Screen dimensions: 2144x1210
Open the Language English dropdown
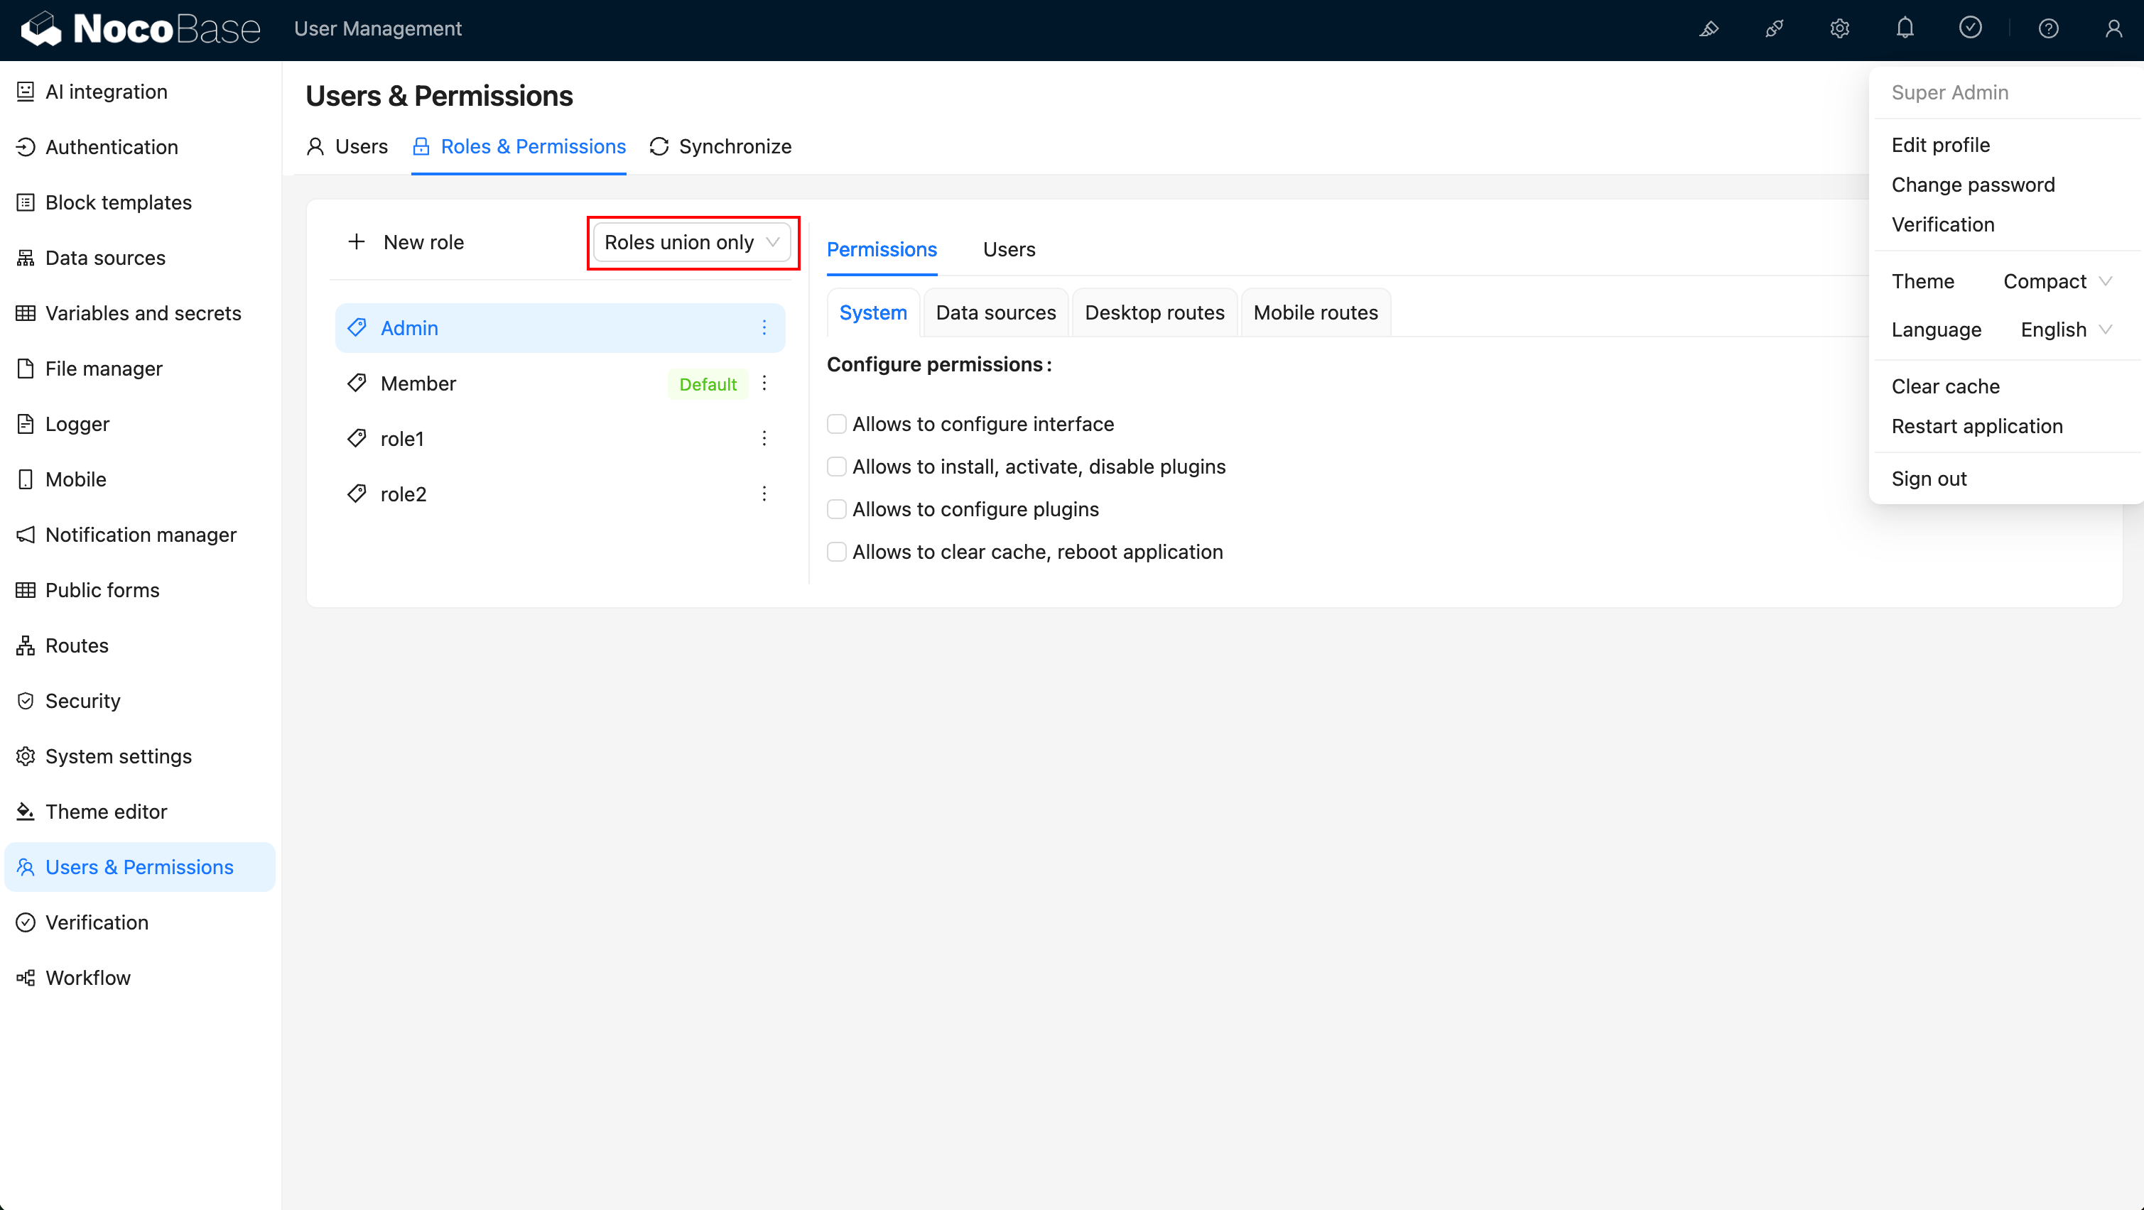2065,329
